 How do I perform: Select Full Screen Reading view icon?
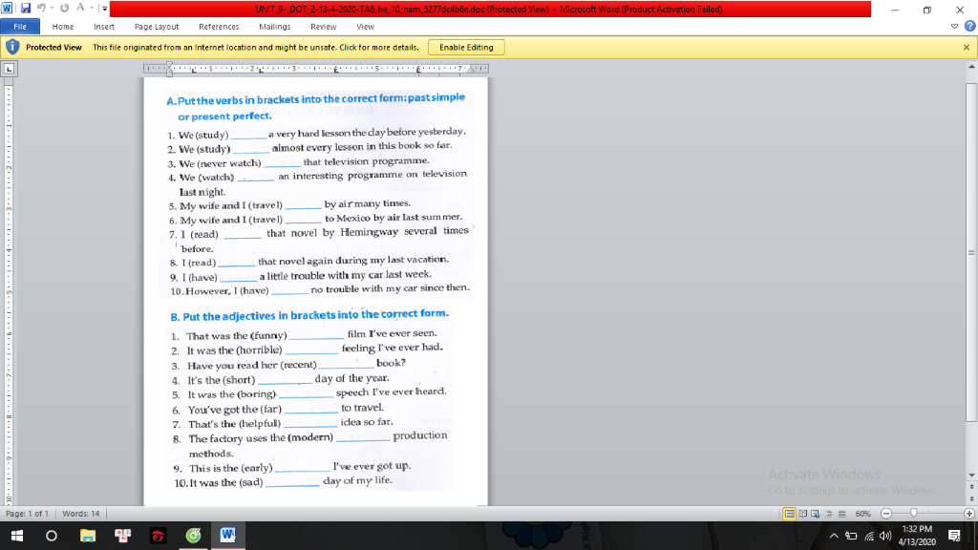coord(802,514)
